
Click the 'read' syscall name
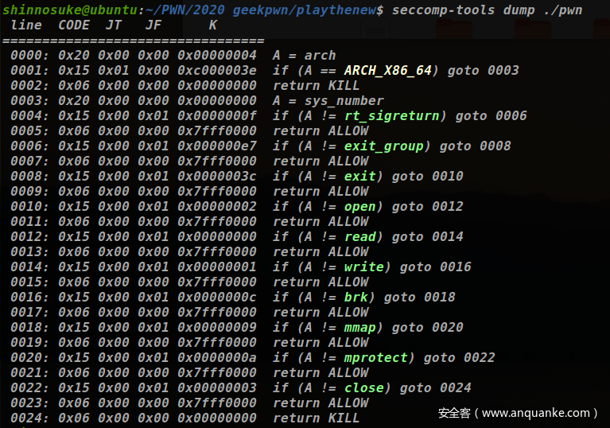(x=359, y=237)
